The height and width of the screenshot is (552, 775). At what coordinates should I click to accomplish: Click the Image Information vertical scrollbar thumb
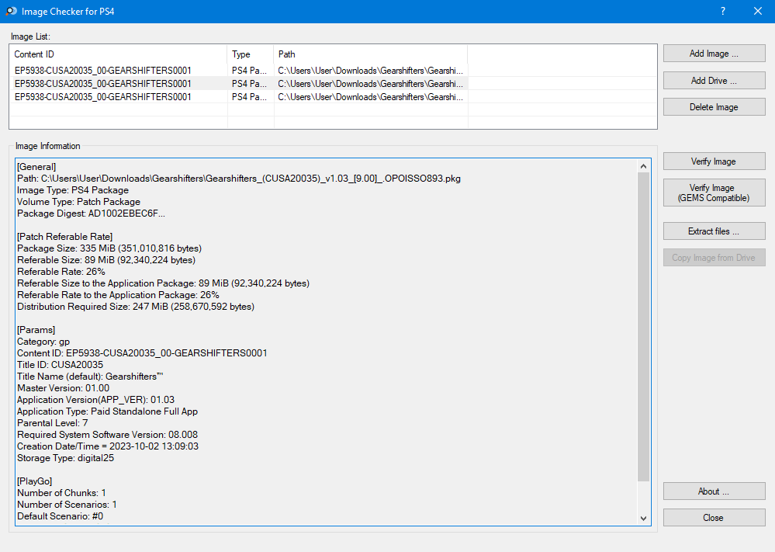(x=644, y=326)
